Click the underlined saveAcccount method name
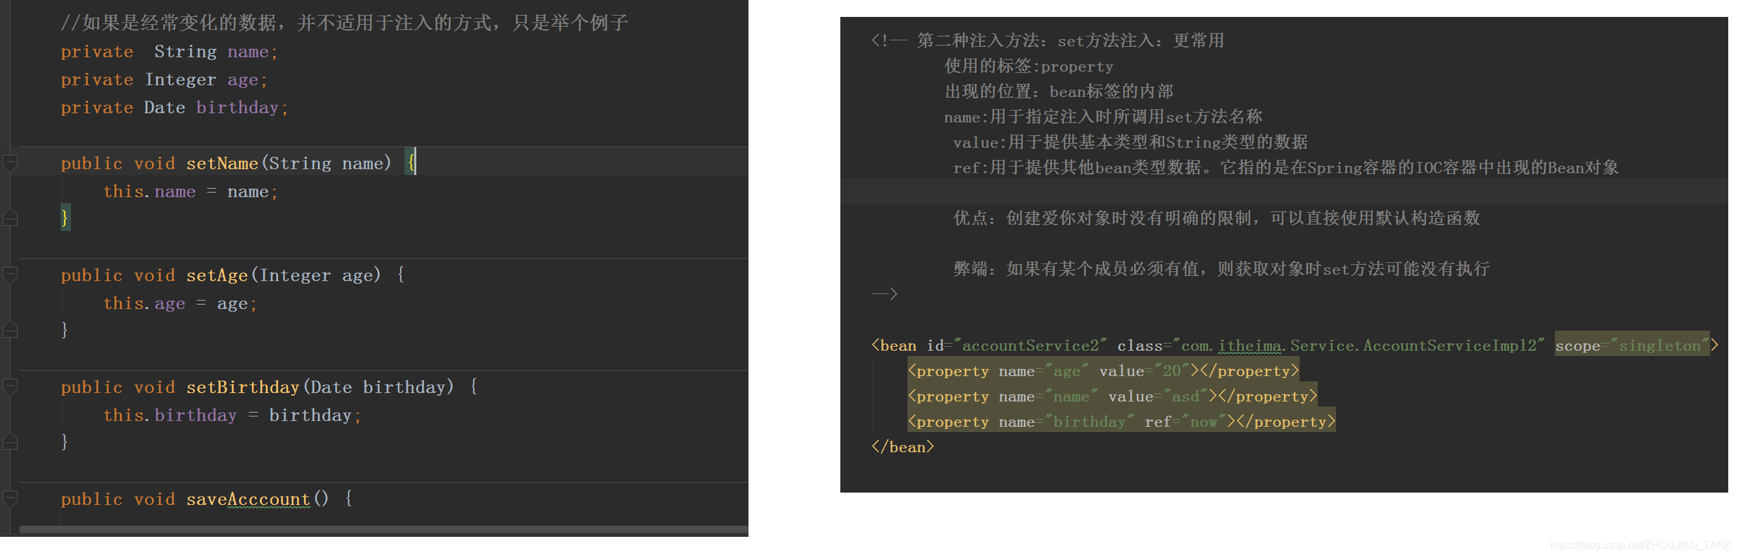The height and width of the screenshot is (557, 1738). pos(248,500)
